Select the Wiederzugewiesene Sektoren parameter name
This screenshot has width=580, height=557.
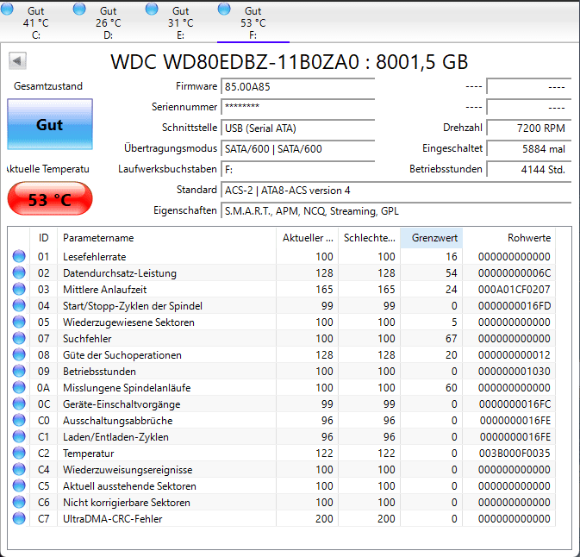coord(128,322)
